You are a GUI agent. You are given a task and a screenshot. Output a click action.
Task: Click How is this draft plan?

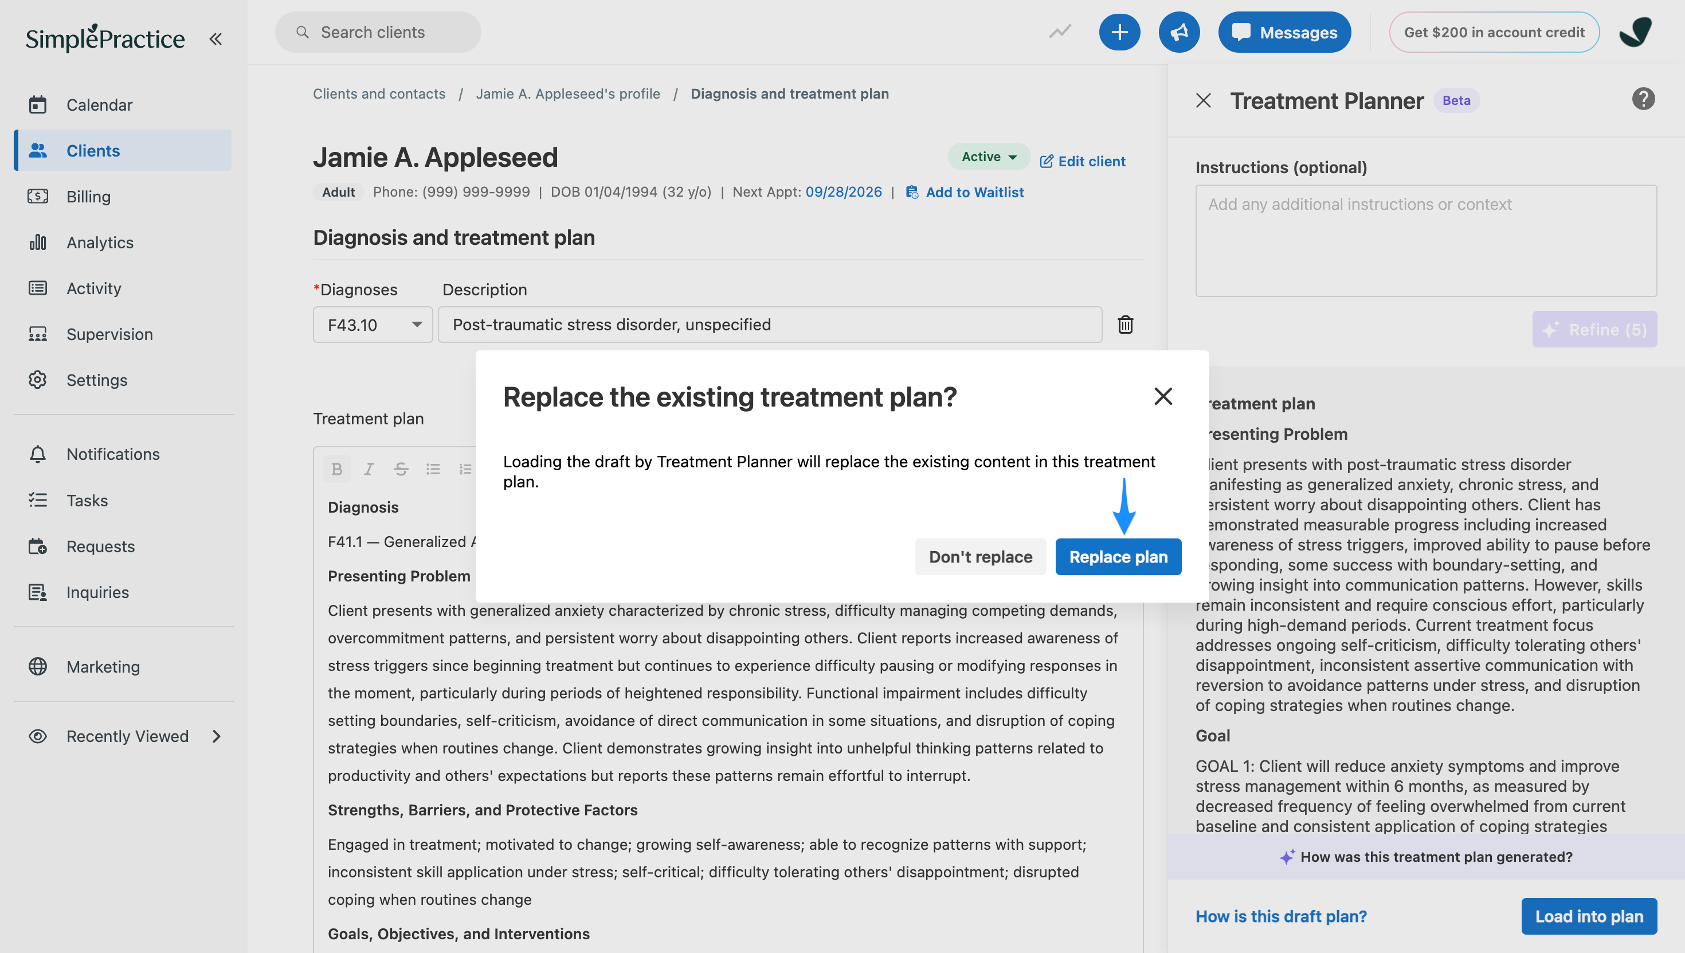pyautogui.click(x=1281, y=916)
